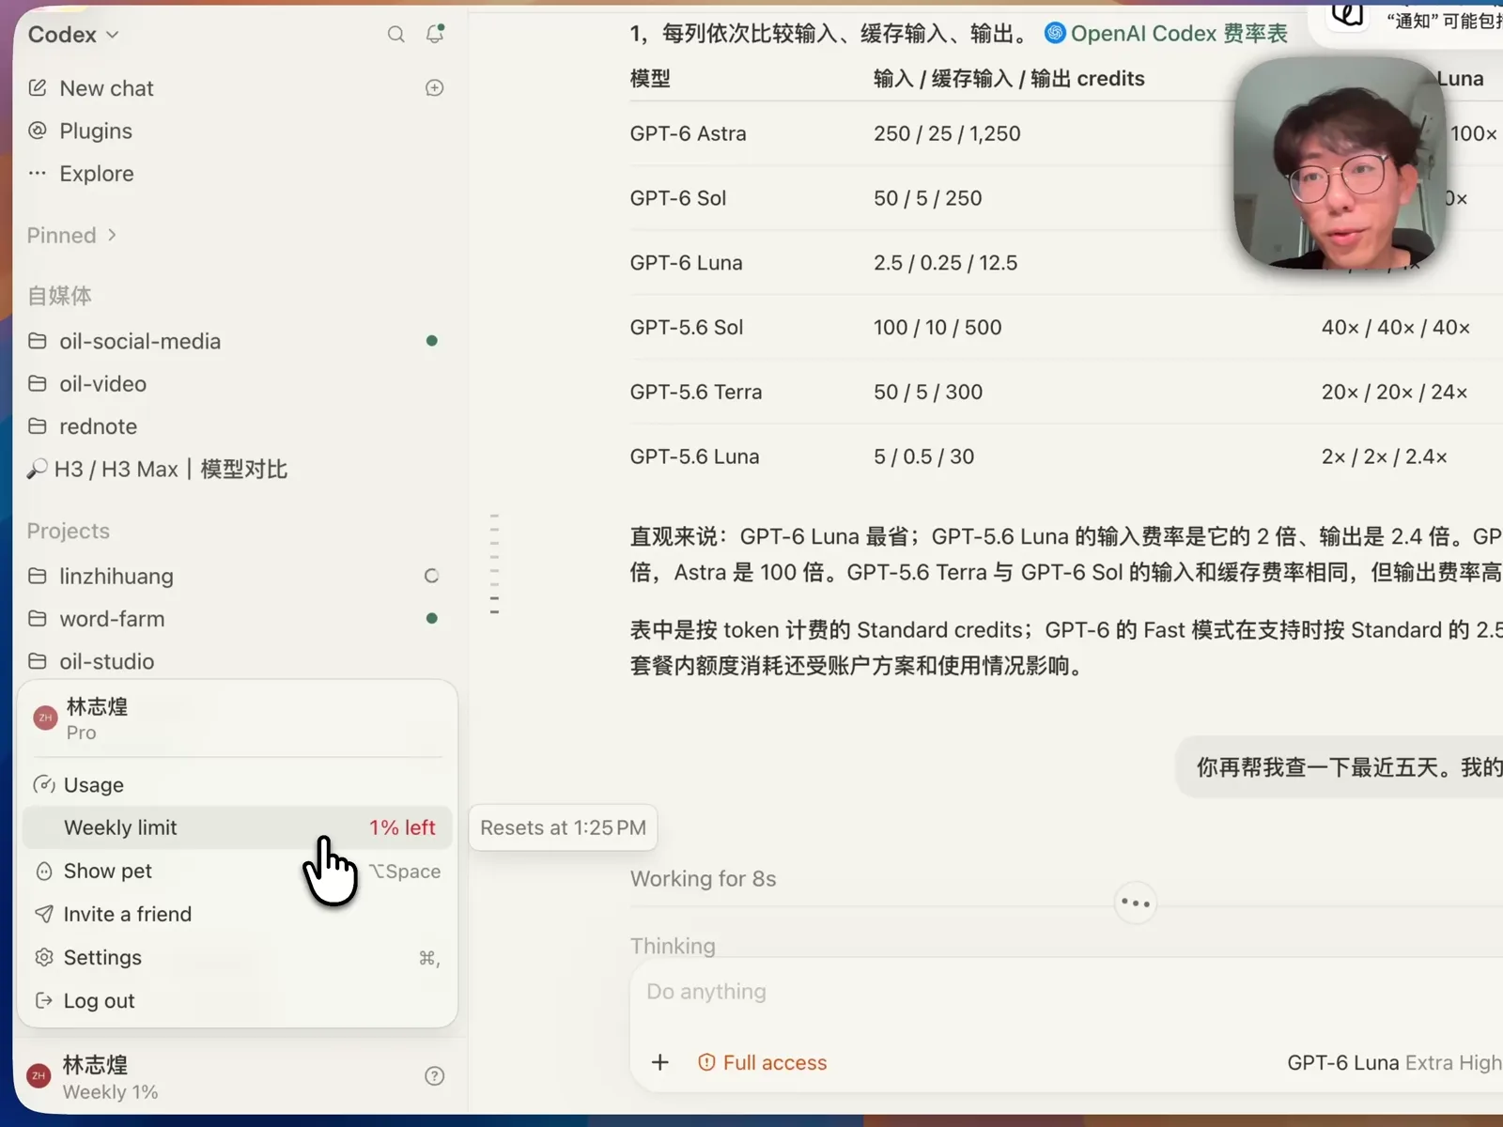Click the ZH avatar in the popup menu
This screenshot has height=1127, width=1503.
45,718
